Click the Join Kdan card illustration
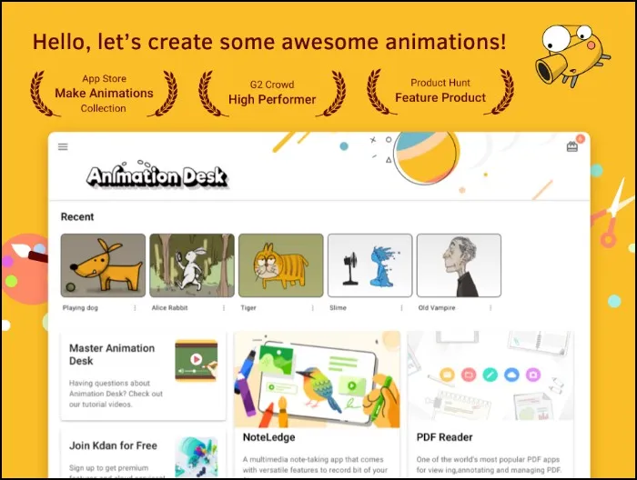Screen dimensions: 637x480 [x=197, y=457]
